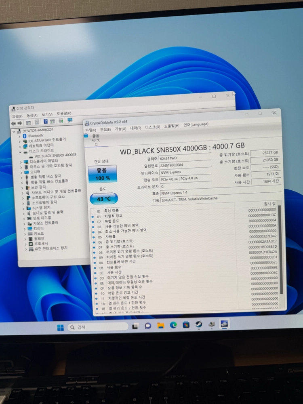Screen dimensions: 303x404
Task: Select the 키보드 keyboard icon
Action: coord(30,234)
